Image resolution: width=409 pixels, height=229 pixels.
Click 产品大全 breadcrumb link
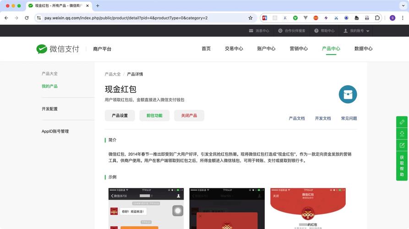[x=113, y=74]
